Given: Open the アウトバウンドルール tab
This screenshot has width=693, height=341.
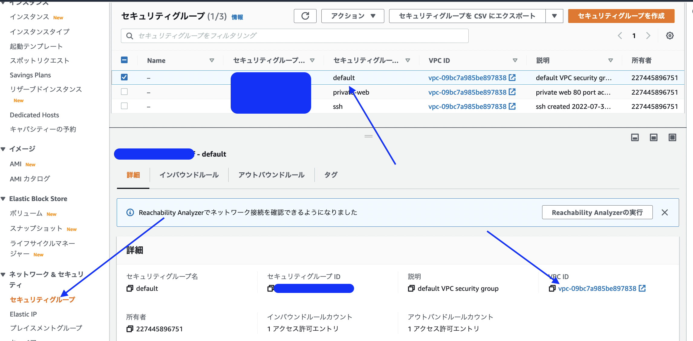Looking at the screenshot, I should coord(271,175).
